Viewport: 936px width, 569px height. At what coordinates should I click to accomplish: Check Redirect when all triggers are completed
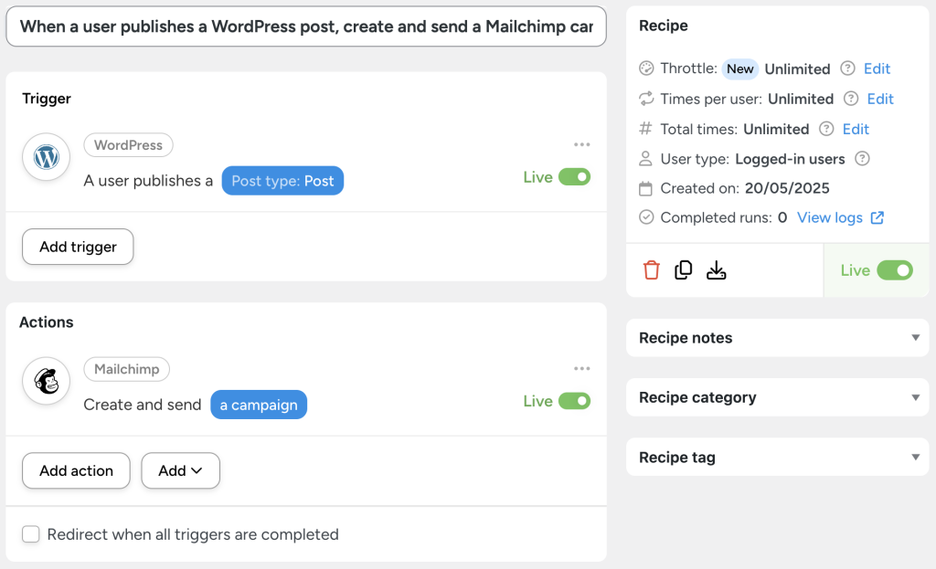(x=30, y=533)
